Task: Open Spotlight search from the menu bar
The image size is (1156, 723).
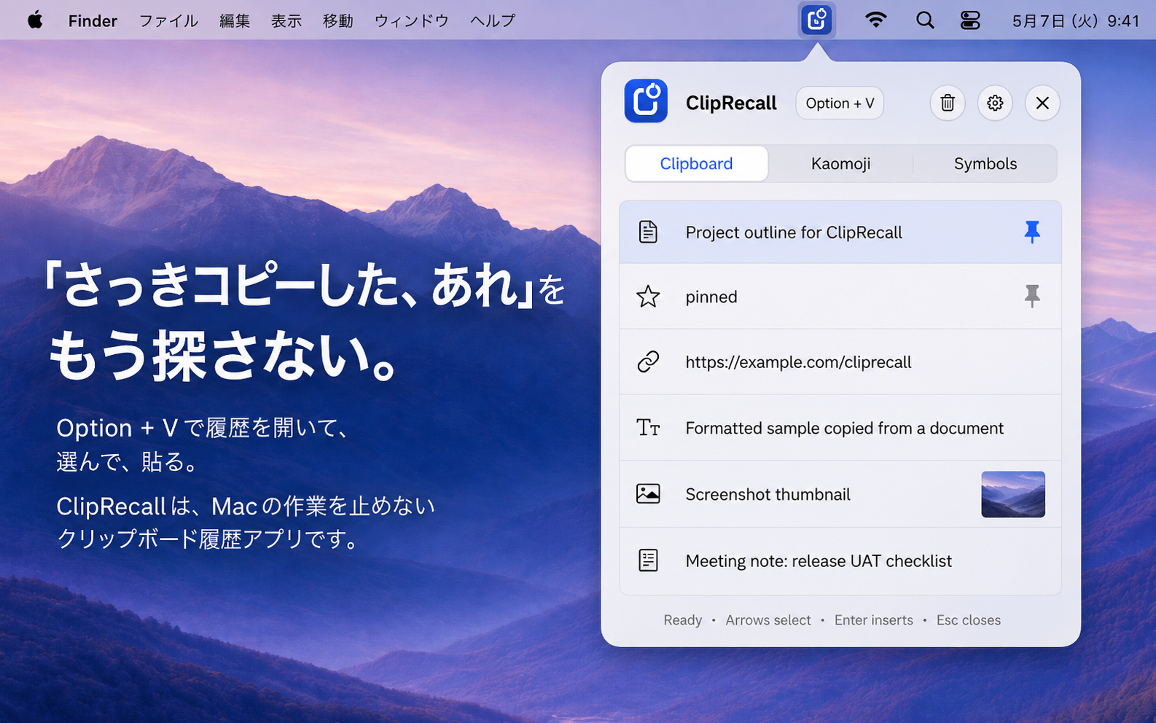Action: (x=925, y=20)
